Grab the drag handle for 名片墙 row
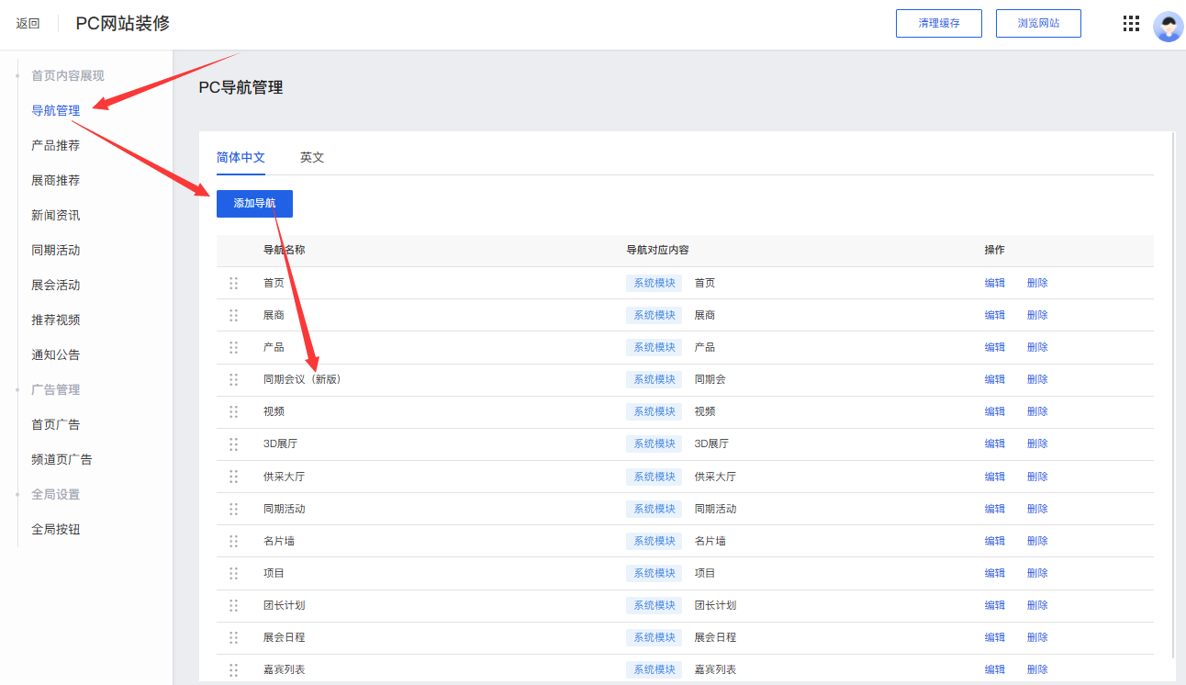This screenshot has width=1186, height=685. click(233, 541)
